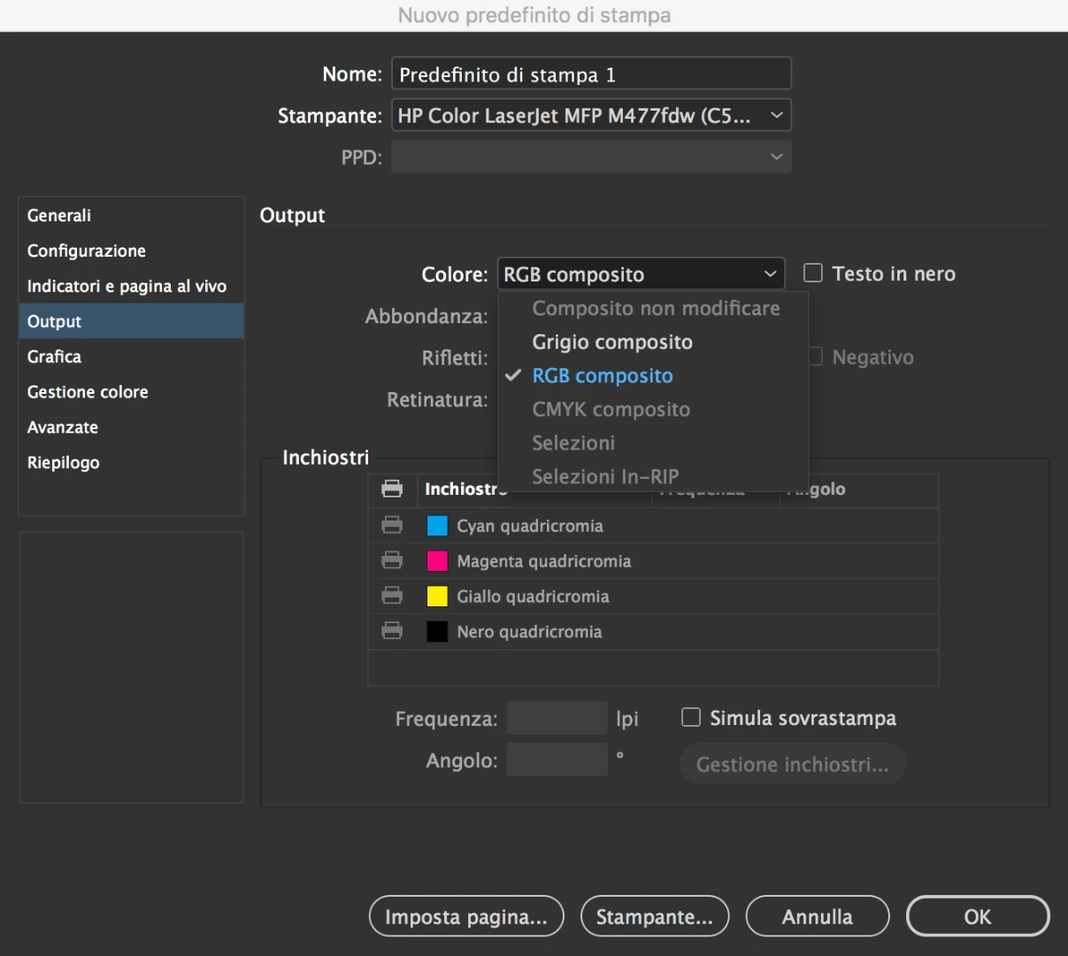Click the Stampante... button
This screenshot has height=956, width=1068.
pyautogui.click(x=655, y=916)
